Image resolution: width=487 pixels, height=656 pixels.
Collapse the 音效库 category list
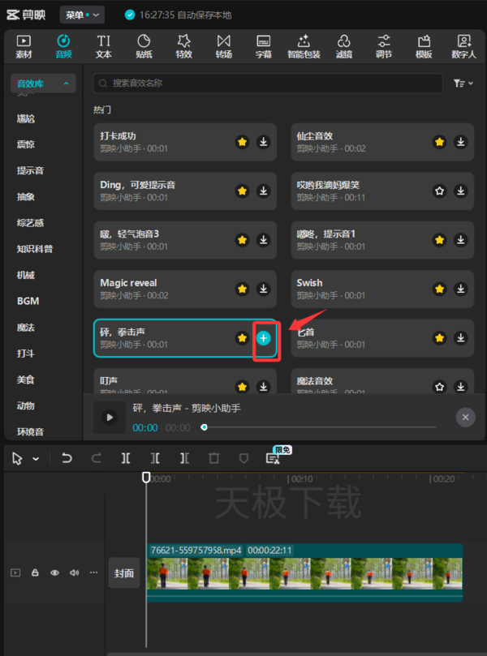[x=43, y=84]
